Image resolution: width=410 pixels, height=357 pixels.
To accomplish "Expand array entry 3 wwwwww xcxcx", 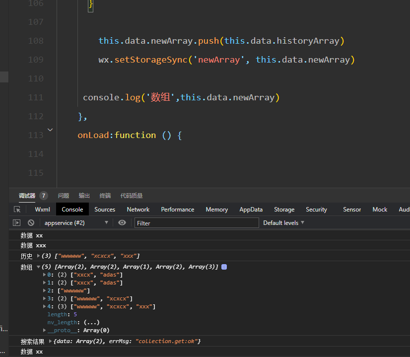I will click(x=44, y=298).
